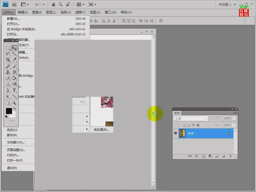Select the Eyedropper tool

pos(14,59)
